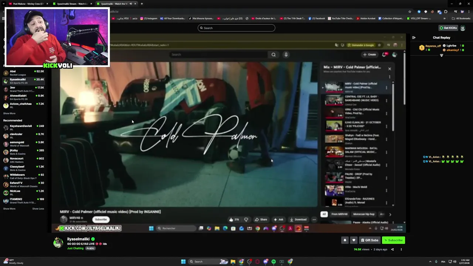Show hidden system tray icons

pos(431,262)
